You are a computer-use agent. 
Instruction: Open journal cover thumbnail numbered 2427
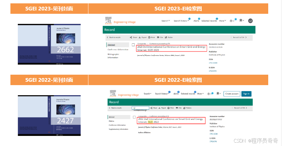coord(49,116)
